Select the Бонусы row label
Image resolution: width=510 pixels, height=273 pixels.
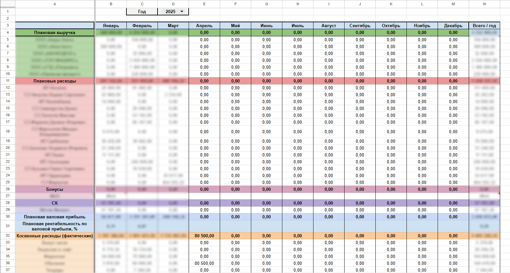[x=55, y=189]
